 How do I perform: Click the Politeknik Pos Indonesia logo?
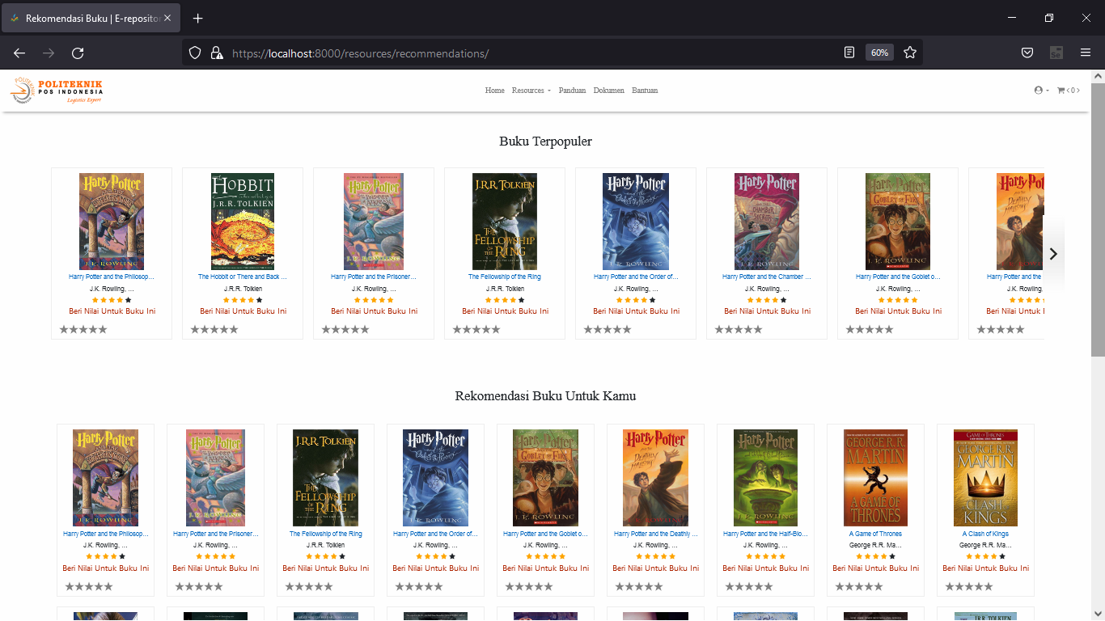pos(57,91)
